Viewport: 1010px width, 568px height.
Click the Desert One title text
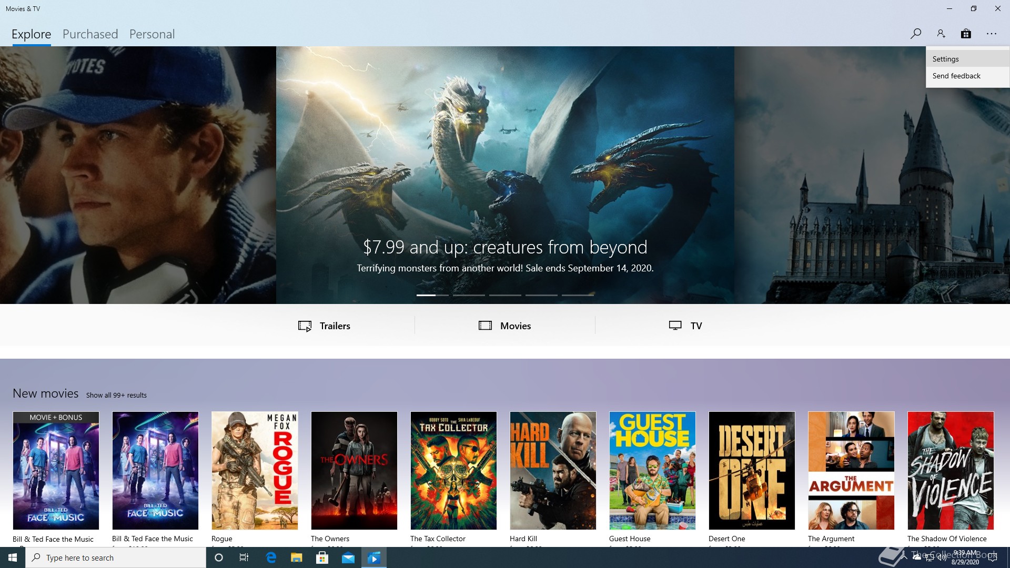click(x=727, y=539)
